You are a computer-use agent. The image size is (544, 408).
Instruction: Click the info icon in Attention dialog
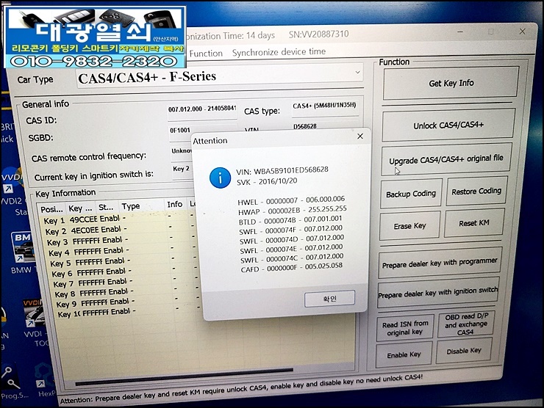(x=220, y=178)
